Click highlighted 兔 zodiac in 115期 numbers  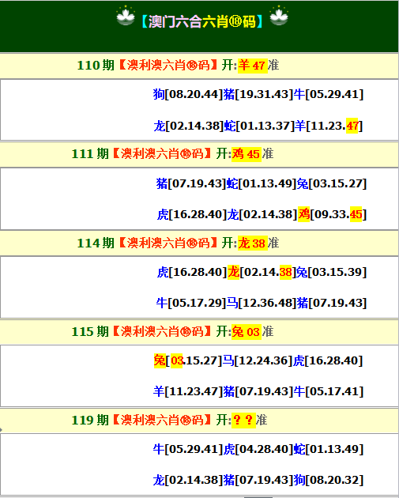point(160,360)
